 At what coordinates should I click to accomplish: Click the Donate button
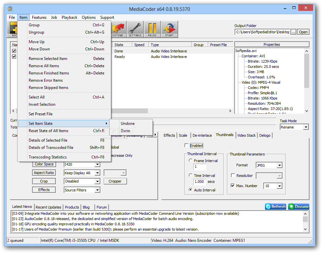pyautogui.click(x=299, y=207)
